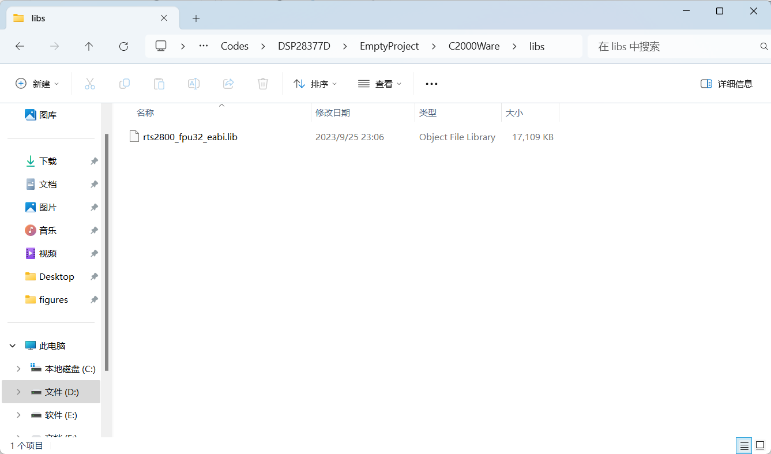Click the Rename icon in toolbar
Viewport: 771px width, 454px height.
pos(194,84)
